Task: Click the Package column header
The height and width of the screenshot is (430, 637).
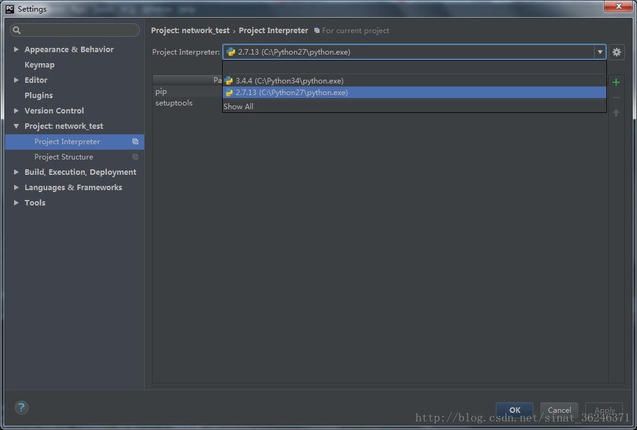Action: [x=187, y=80]
